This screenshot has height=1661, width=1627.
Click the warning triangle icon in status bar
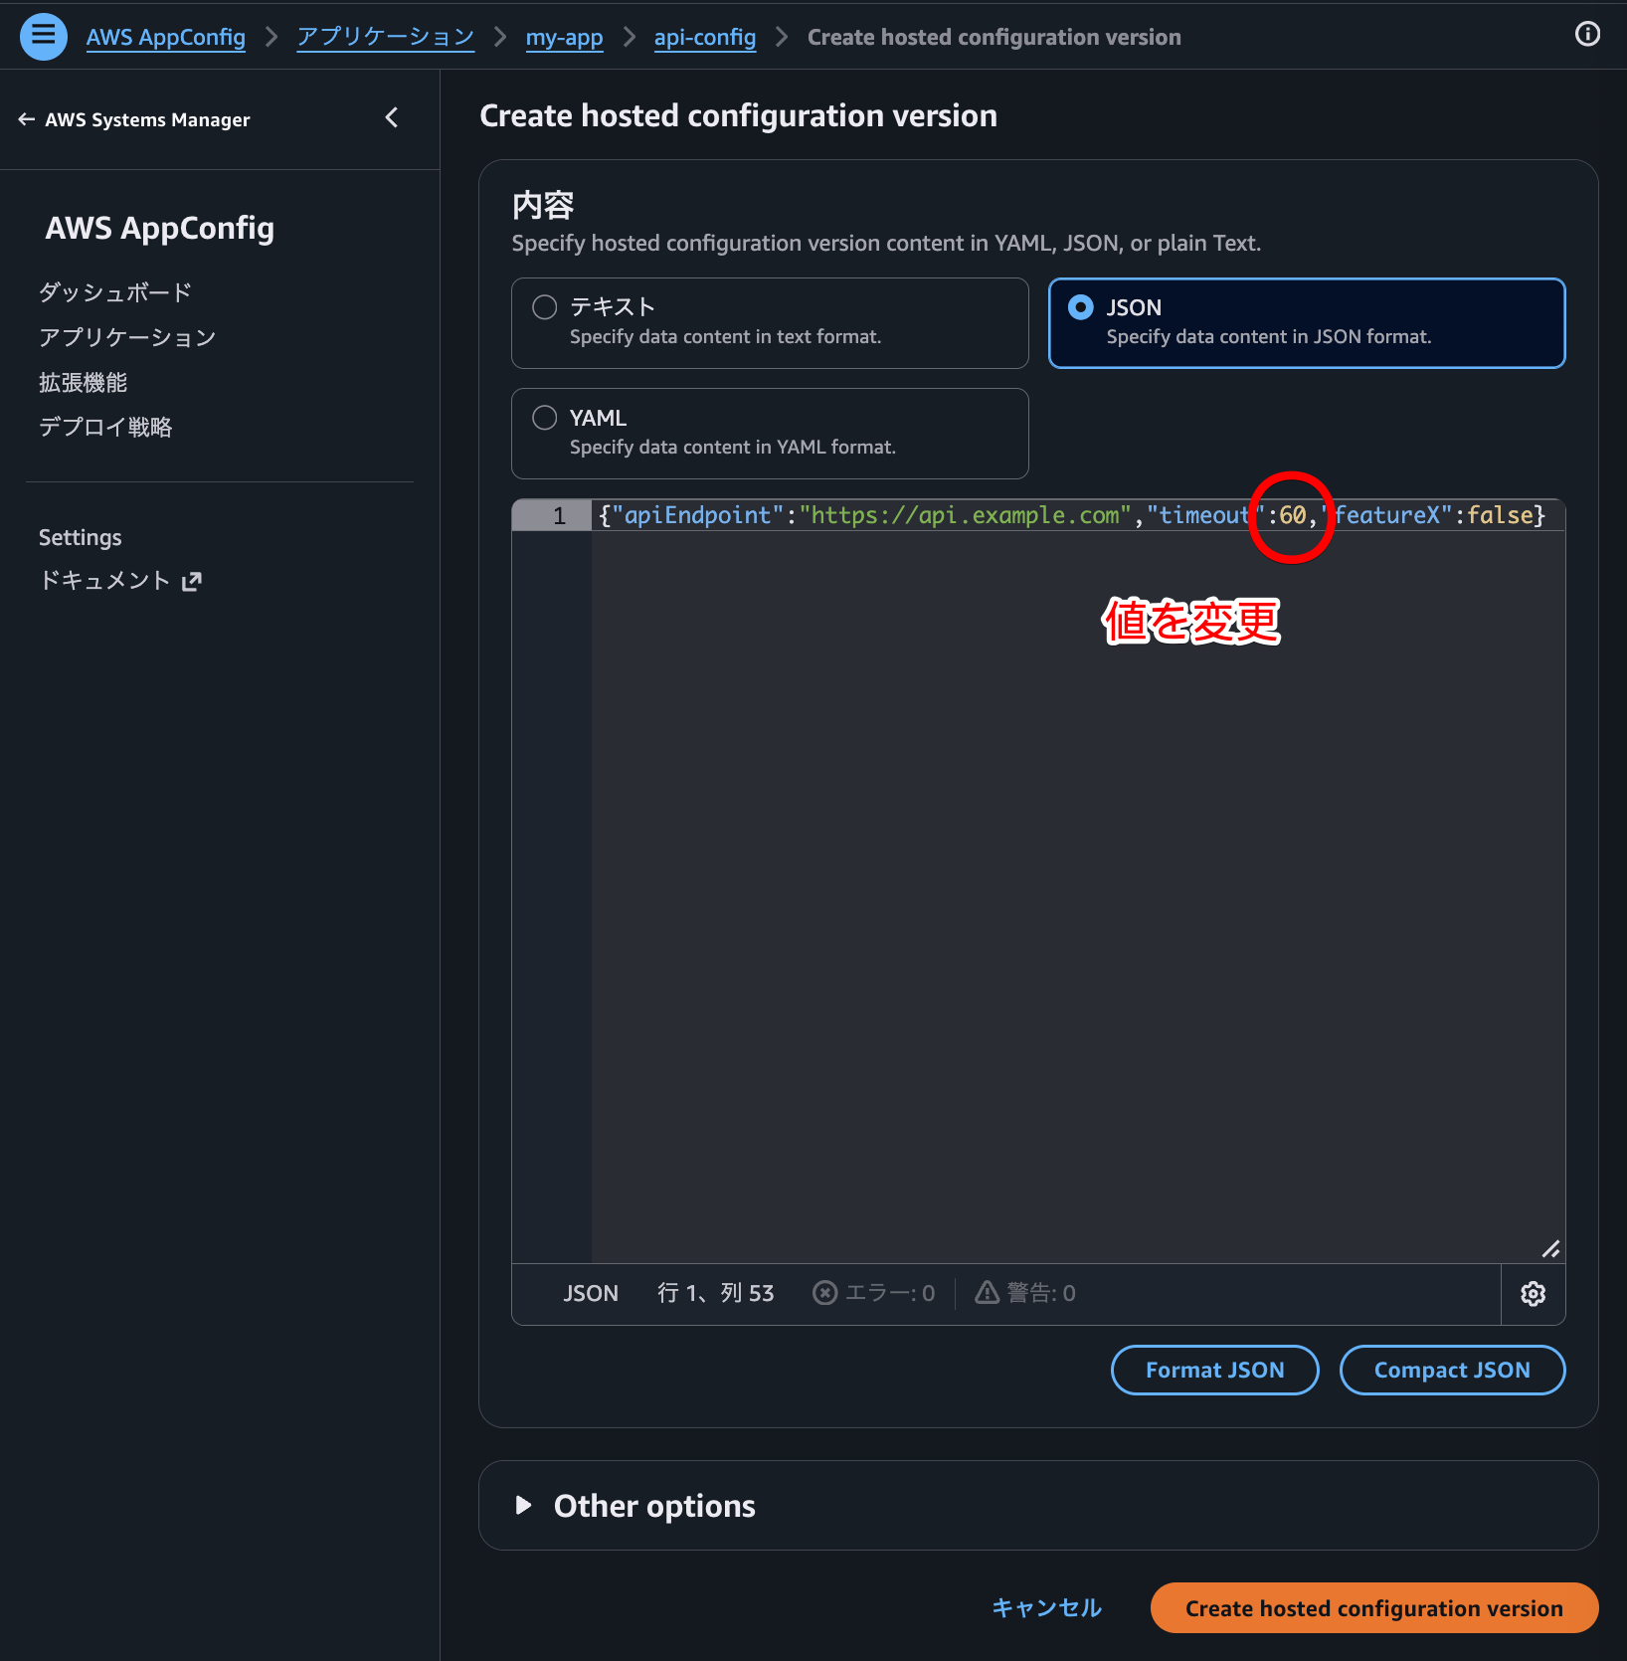(x=987, y=1293)
